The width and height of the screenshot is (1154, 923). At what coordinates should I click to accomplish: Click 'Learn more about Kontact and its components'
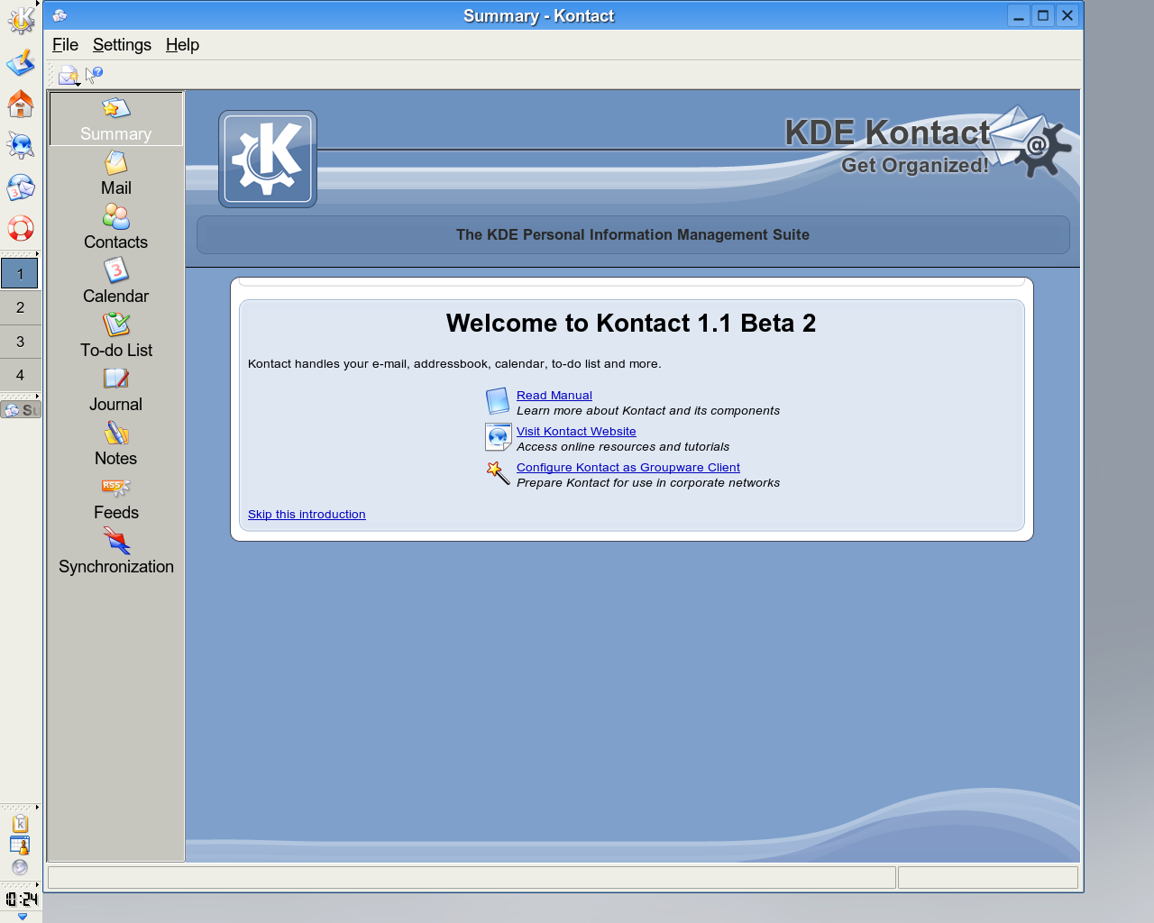pos(648,410)
